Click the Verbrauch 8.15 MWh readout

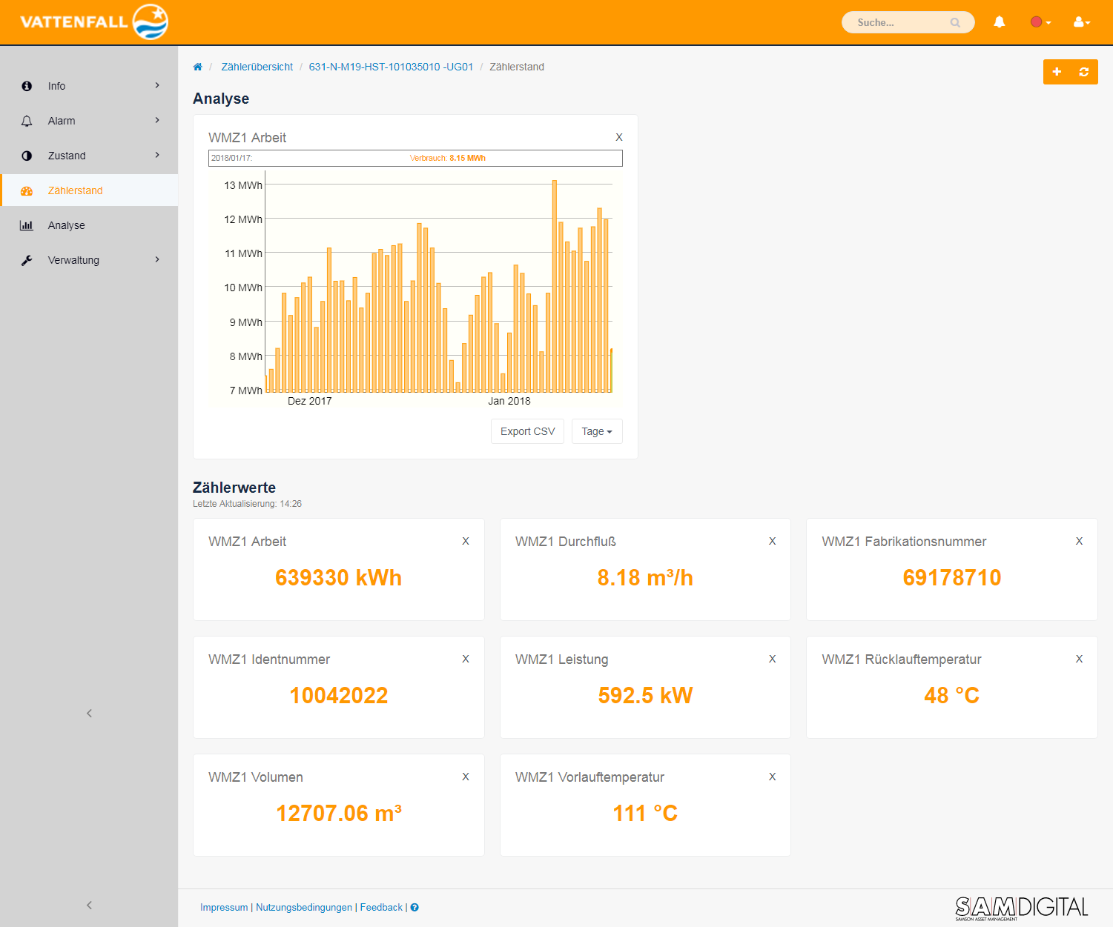coord(448,158)
